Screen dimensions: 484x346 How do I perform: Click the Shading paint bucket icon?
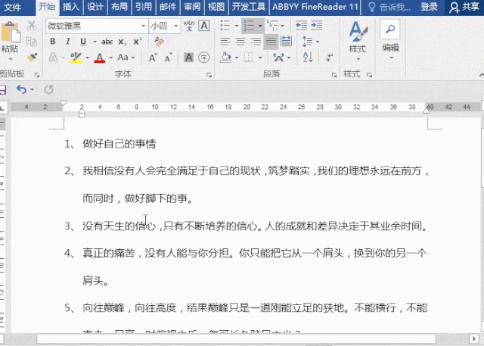(x=225, y=58)
